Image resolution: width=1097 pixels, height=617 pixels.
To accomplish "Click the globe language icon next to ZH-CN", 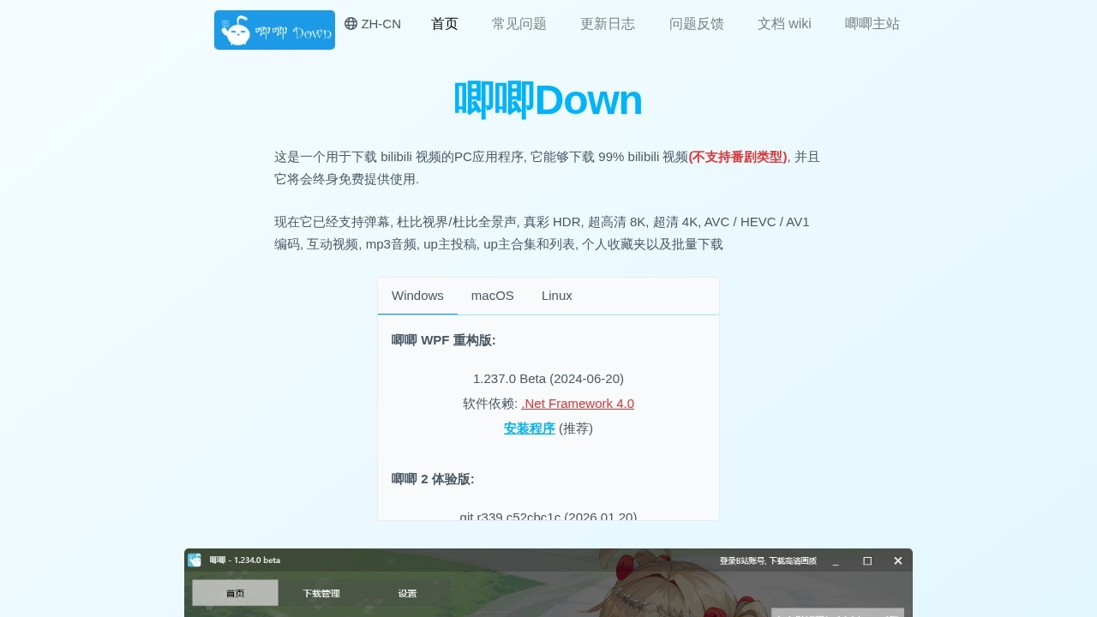I will (x=350, y=24).
